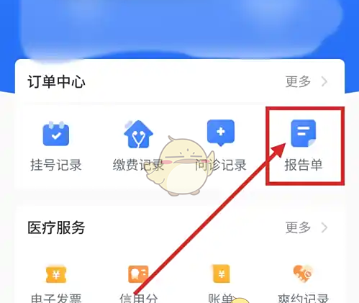The height and width of the screenshot is (303, 359).
Task: Click 更多 beside 医疗服务
Action: tap(298, 227)
